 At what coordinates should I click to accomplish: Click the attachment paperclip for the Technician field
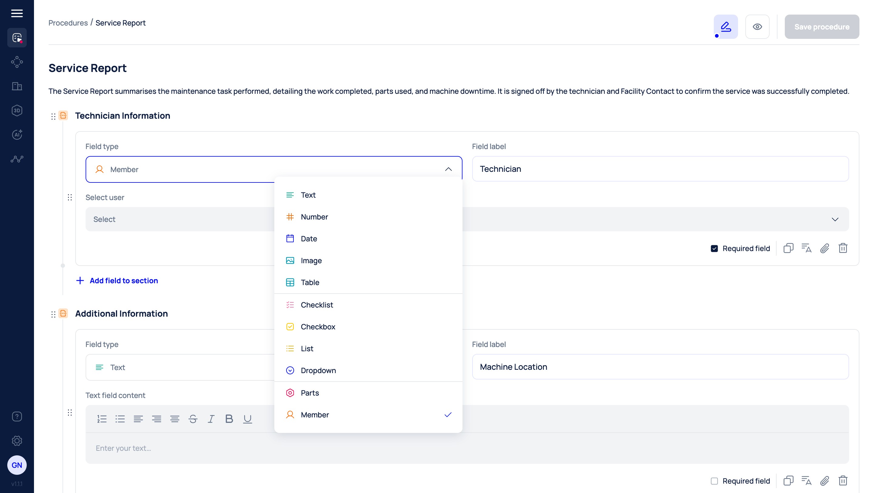pos(825,248)
